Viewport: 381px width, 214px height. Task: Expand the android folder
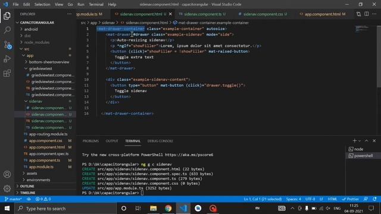pos(31,29)
